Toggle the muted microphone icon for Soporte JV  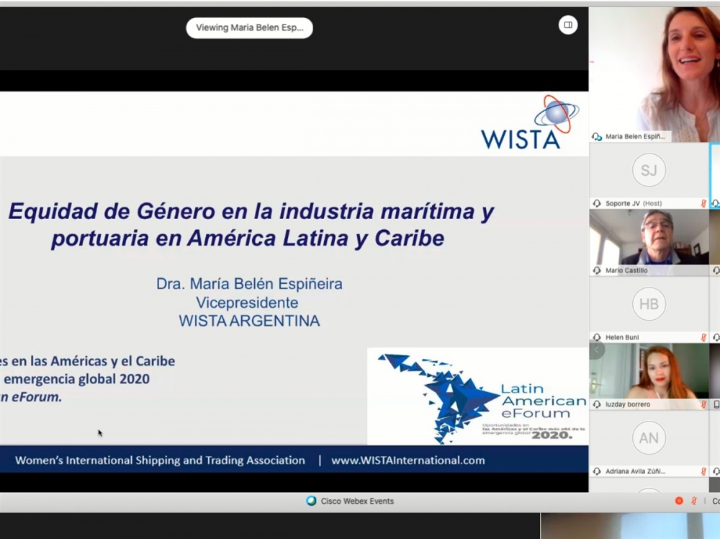pyautogui.click(x=703, y=203)
